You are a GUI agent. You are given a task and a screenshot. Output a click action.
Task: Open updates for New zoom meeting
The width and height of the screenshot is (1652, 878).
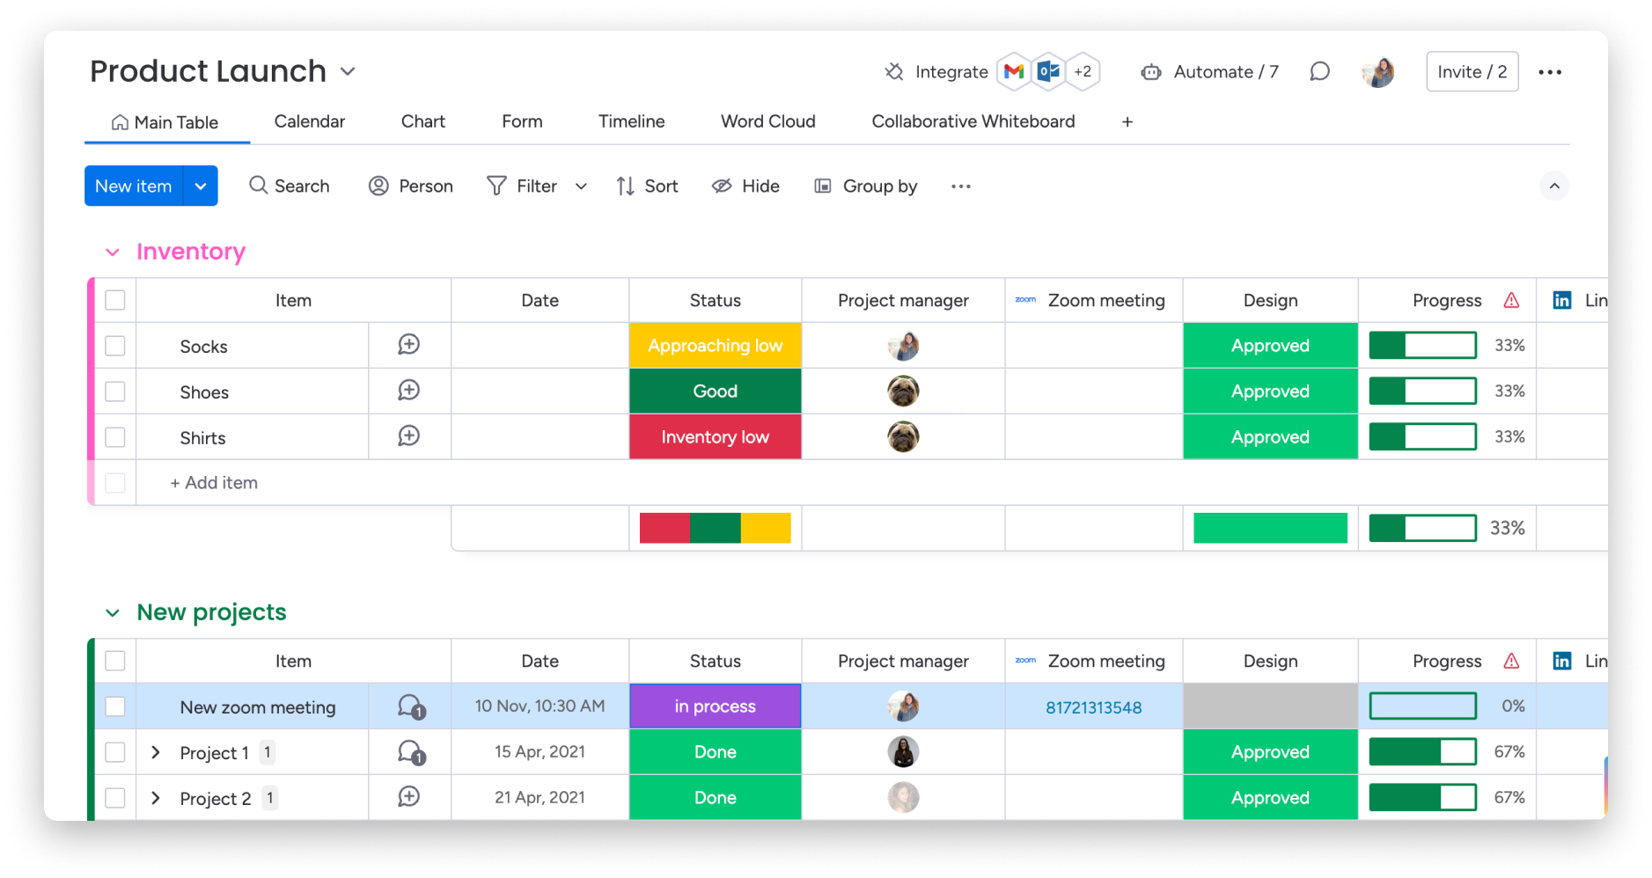pyautogui.click(x=411, y=706)
